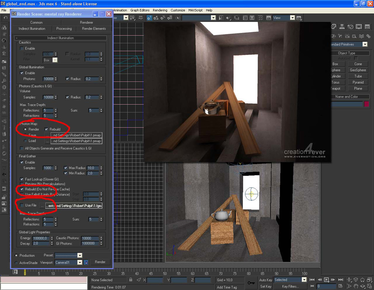Open the Rendering menu

tap(160, 10)
